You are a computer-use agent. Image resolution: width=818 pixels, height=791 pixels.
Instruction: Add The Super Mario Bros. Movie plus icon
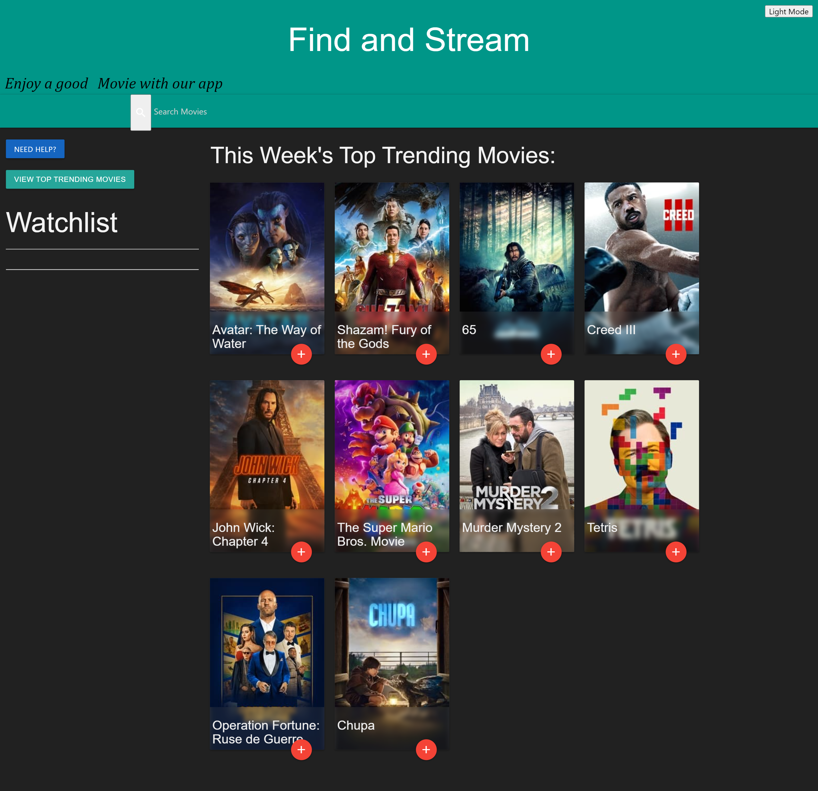pos(426,552)
